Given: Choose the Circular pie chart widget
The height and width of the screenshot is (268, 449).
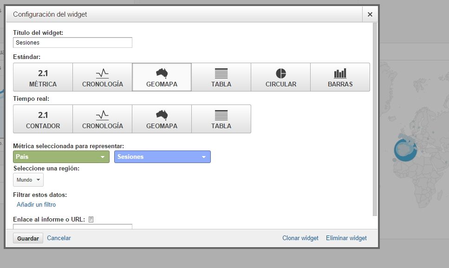Looking at the screenshot, I should click(x=280, y=77).
